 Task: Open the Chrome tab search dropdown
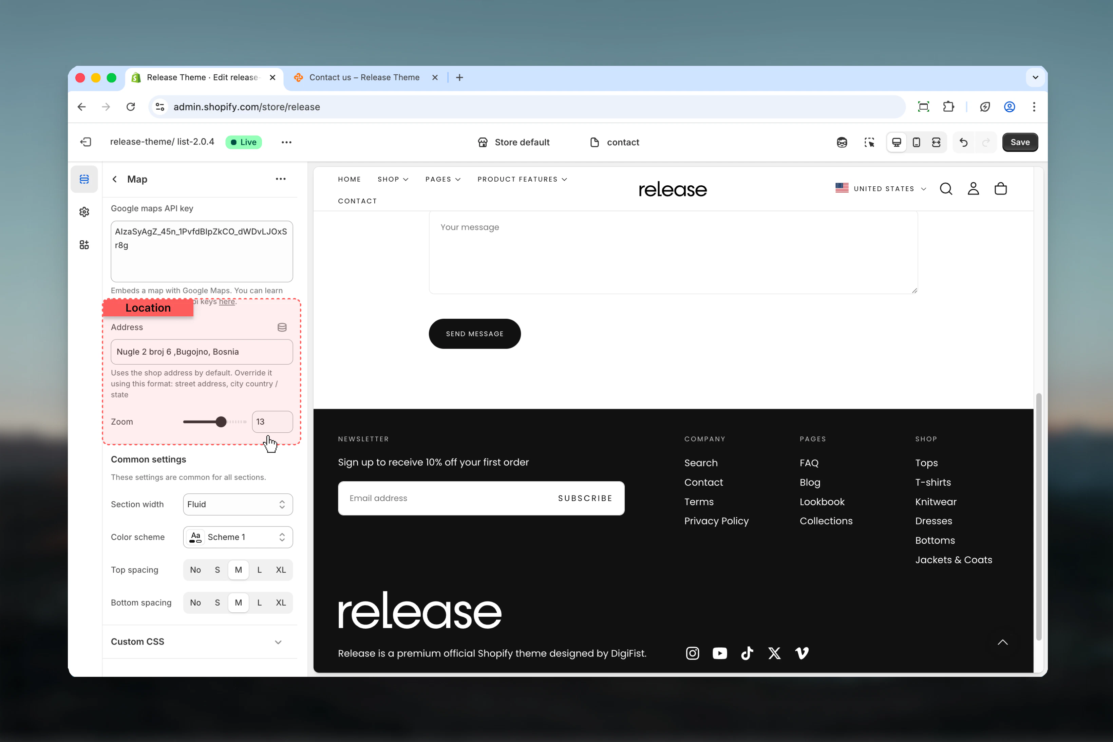[1035, 78]
